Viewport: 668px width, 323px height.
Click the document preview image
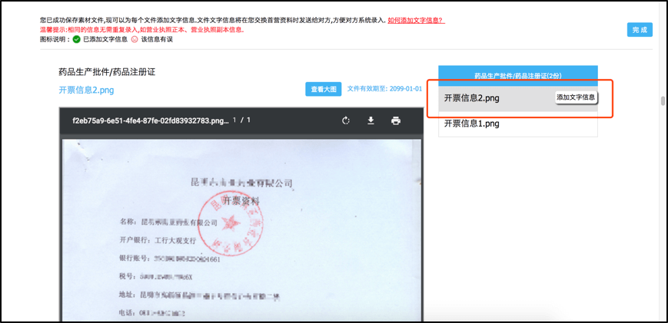click(242, 230)
